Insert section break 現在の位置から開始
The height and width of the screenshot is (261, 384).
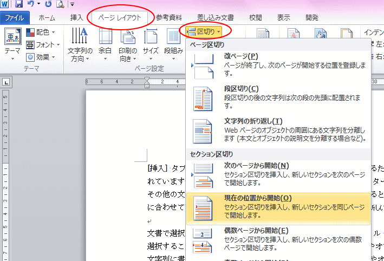pyautogui.click(x=278, y=209)
